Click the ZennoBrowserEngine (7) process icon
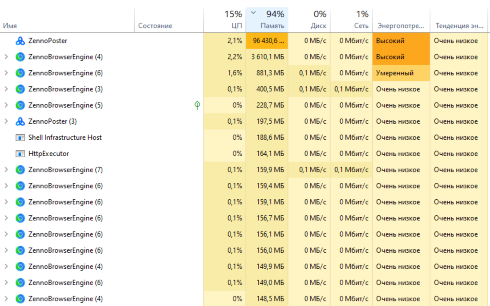Viewport: 490px width, 306px height. 20,170
